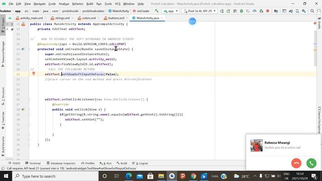Click the MainActivity breadcrumb in navigation bar
Viewport: 322px width, 181px height.
119,11
